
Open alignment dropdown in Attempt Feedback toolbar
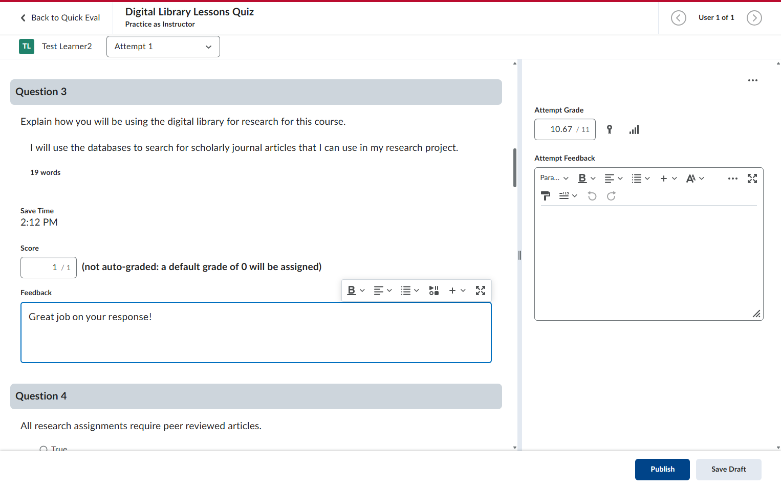click(613, 178)
